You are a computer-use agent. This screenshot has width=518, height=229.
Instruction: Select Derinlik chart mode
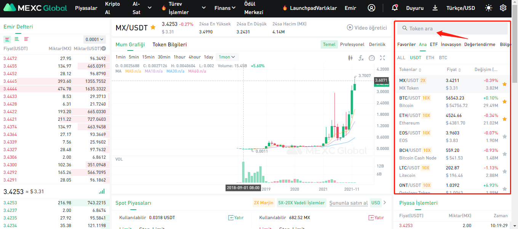pos(377,44)
